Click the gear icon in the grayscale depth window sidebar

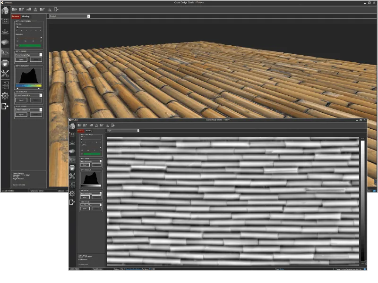coord(72,193)
